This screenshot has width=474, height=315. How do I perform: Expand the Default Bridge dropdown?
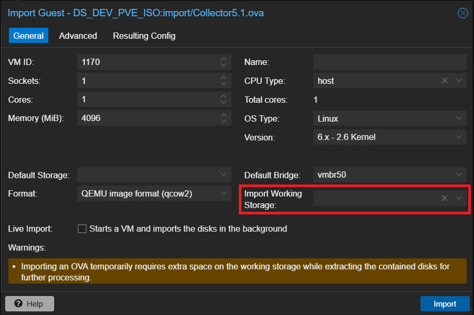(459, 175)
